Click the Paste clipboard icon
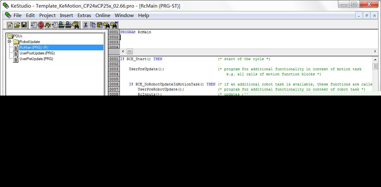Image resolution: width=381 pixels, height=187 pixels. tap(100, 25)
